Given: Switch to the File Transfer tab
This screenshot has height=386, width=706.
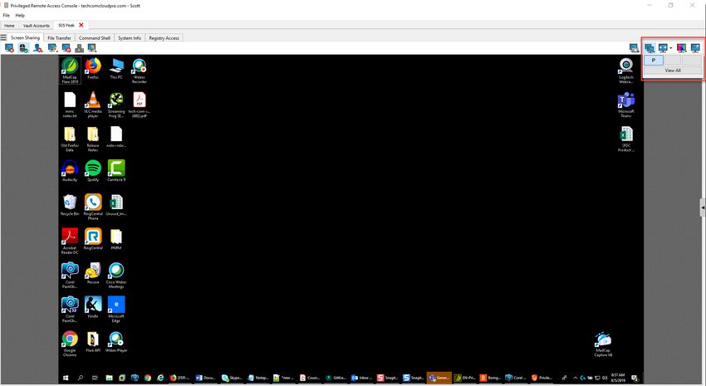Looking at the screenshot, I should (x=60, y=38).
